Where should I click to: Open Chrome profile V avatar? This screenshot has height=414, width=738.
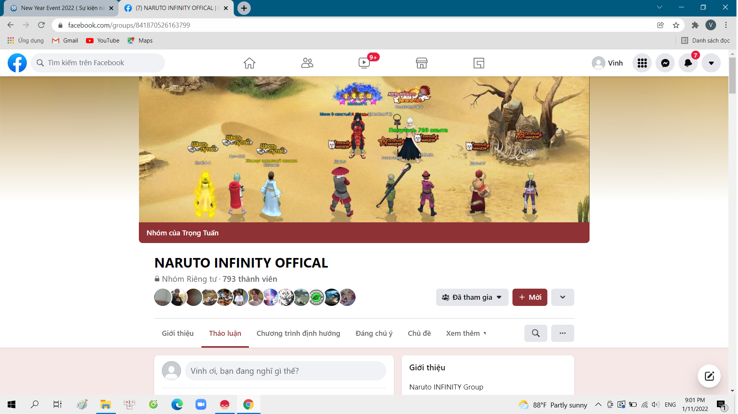coord(711,25)
